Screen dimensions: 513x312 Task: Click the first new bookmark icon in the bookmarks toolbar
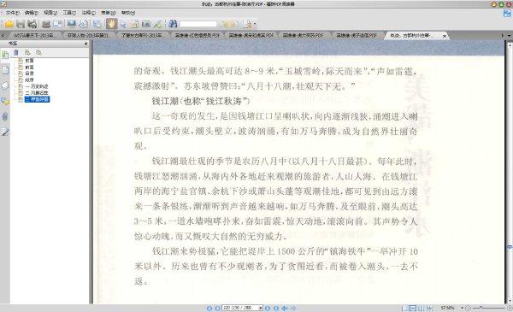pyautogui.click(x=27, y=52)
